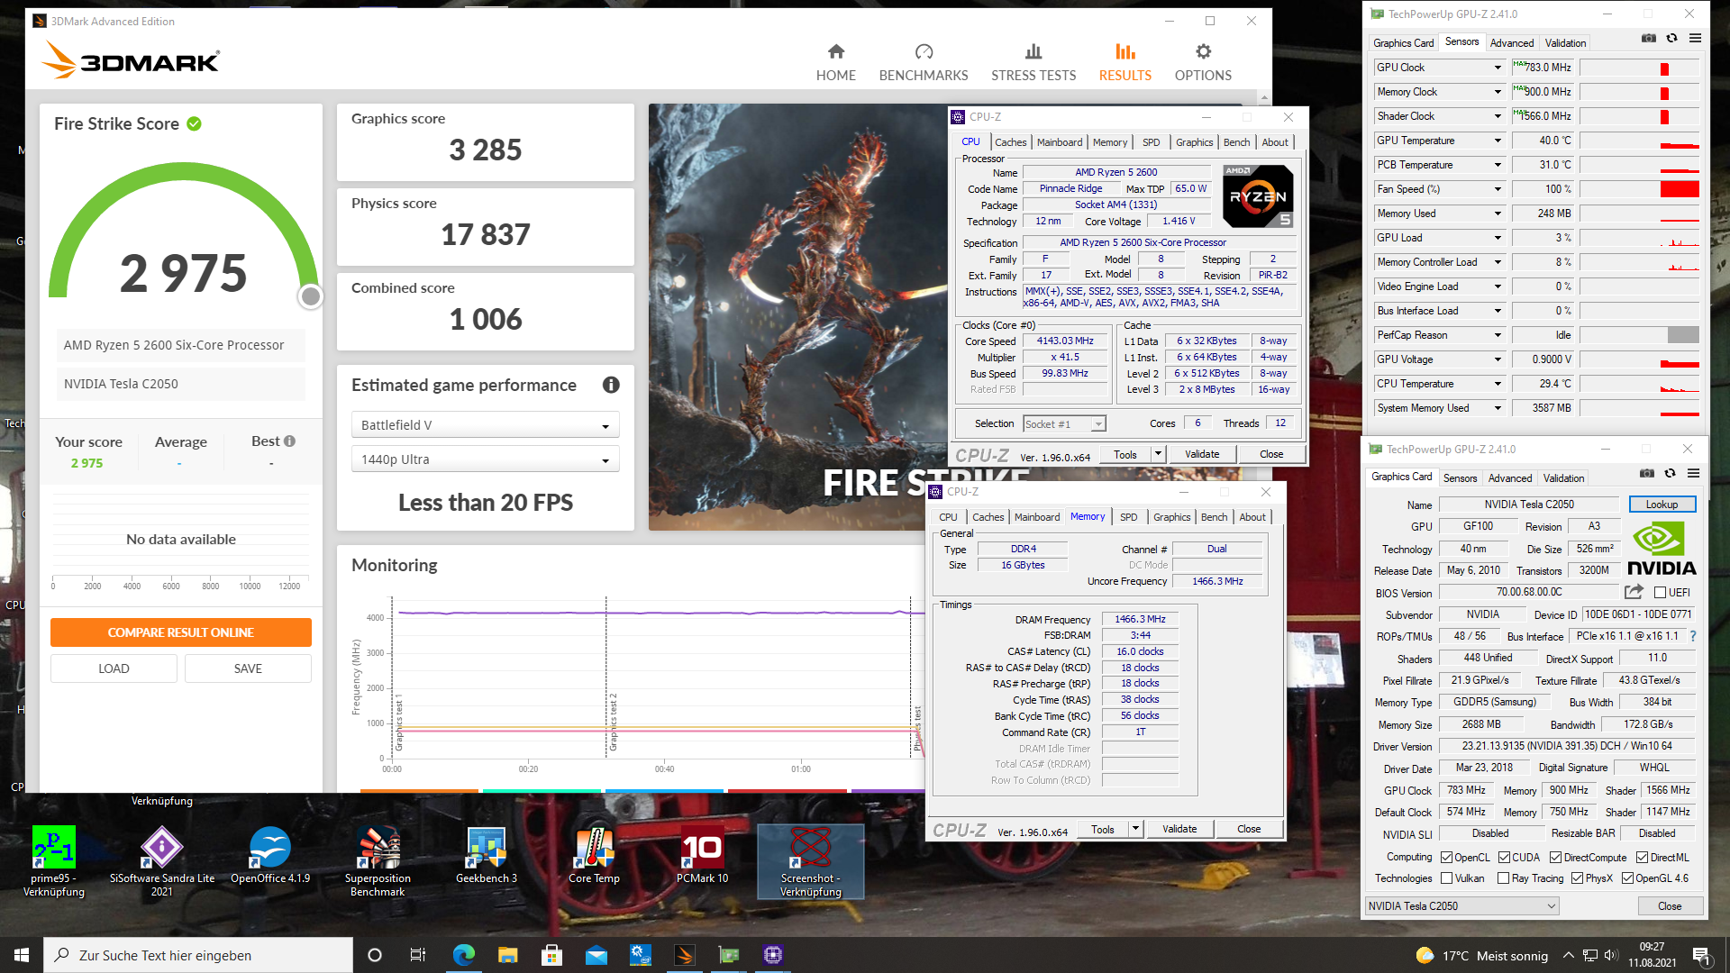Click the BIOS export share icon in GPU-Z

point(1634,592)
